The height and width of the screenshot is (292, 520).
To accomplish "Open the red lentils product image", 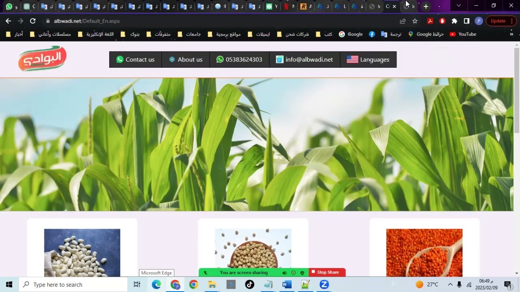I will pos(424,253).
